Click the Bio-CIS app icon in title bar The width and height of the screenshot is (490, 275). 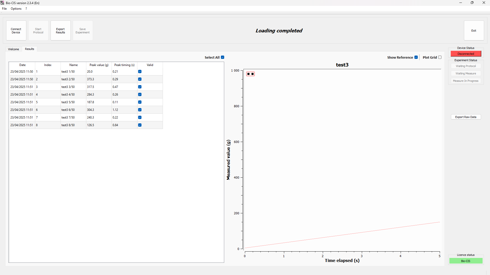pyautogui.click(x=3, y=3)
